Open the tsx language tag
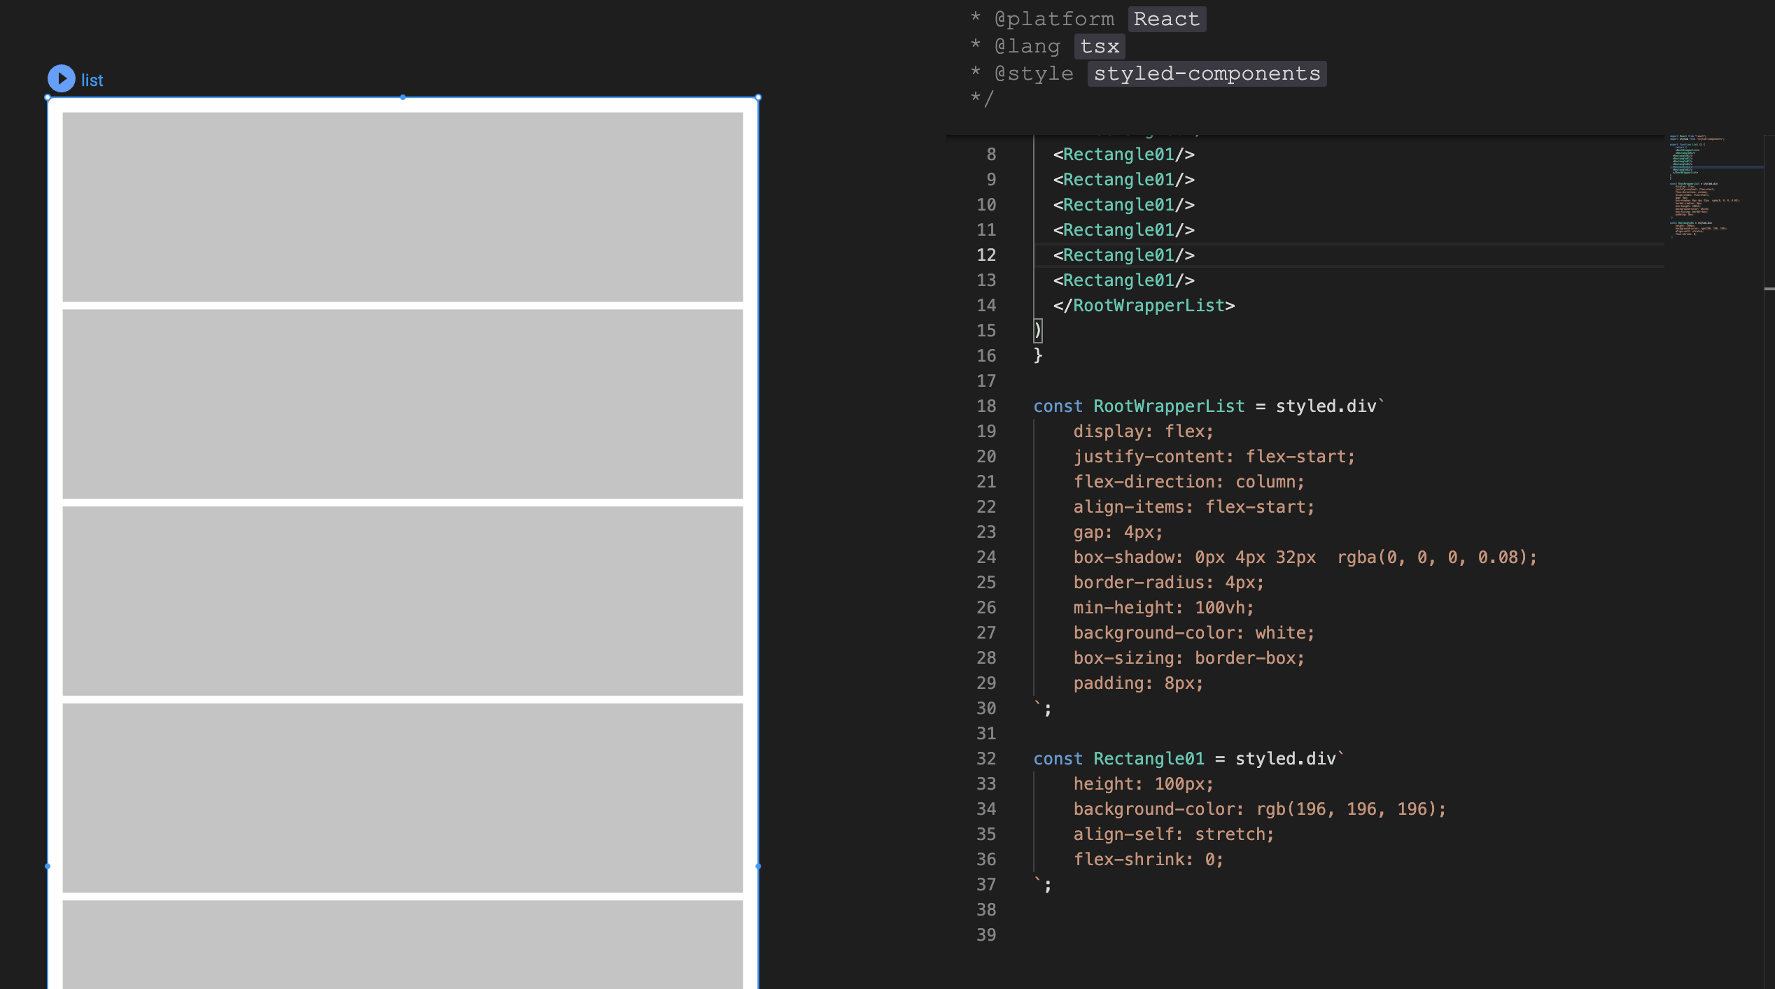 (x=1099, y=46)
